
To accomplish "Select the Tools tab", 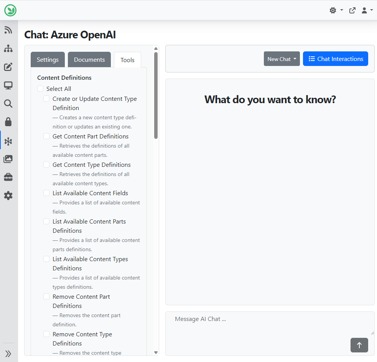I will point(127,60).
